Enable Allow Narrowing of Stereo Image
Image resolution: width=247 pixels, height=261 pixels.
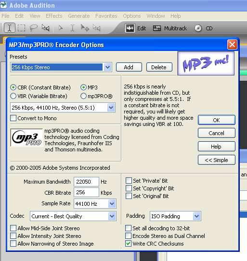(x=13, y=244)
